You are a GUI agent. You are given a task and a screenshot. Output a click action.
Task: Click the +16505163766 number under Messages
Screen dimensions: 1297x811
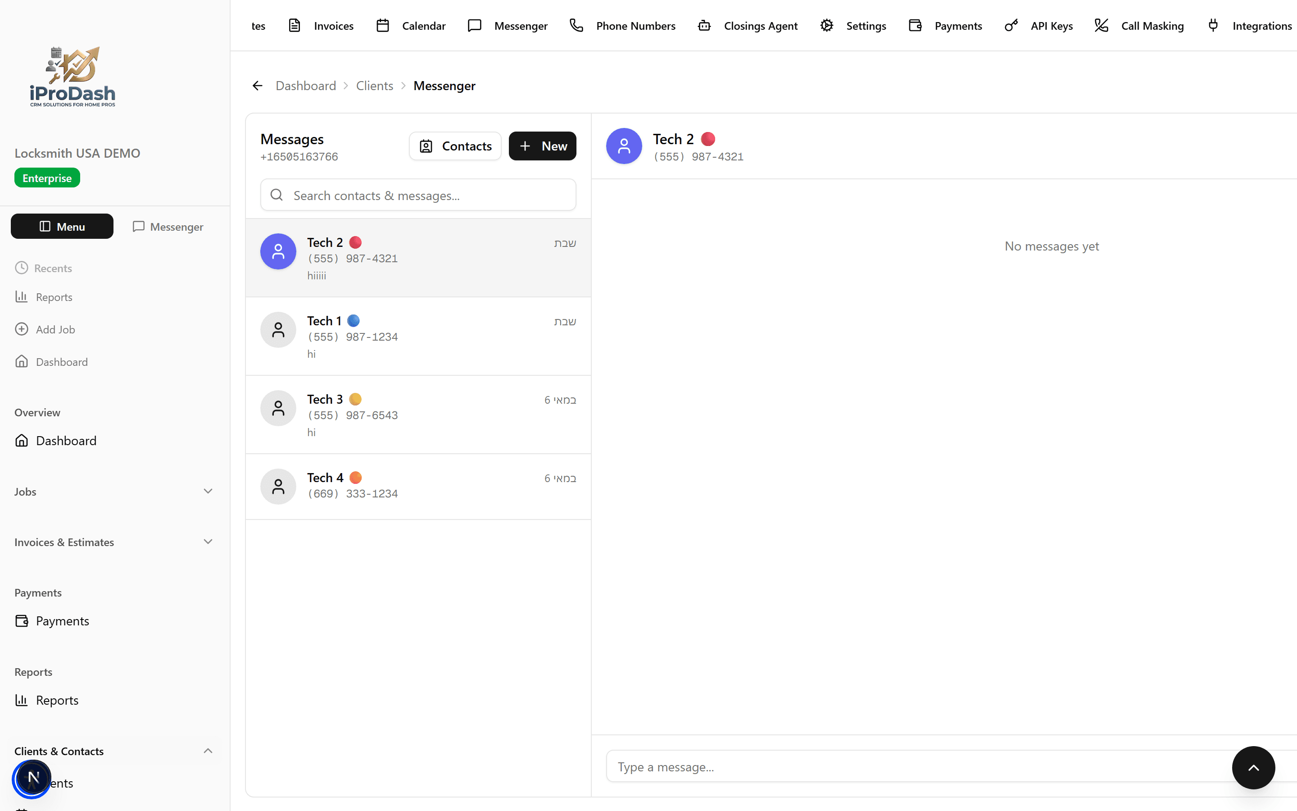click(299, 157)
